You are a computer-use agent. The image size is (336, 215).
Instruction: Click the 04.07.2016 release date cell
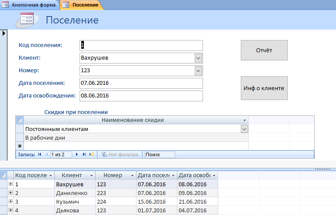197,210
